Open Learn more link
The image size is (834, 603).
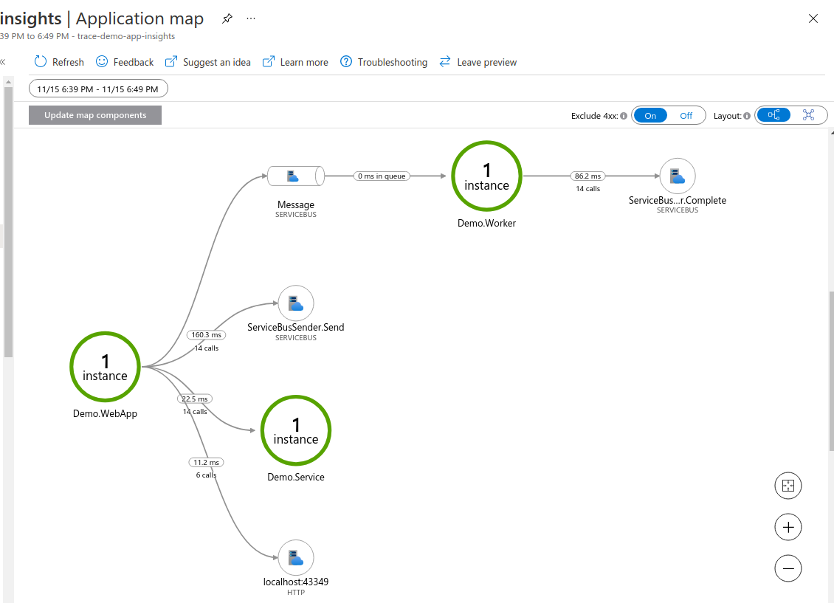click(295, 62)
